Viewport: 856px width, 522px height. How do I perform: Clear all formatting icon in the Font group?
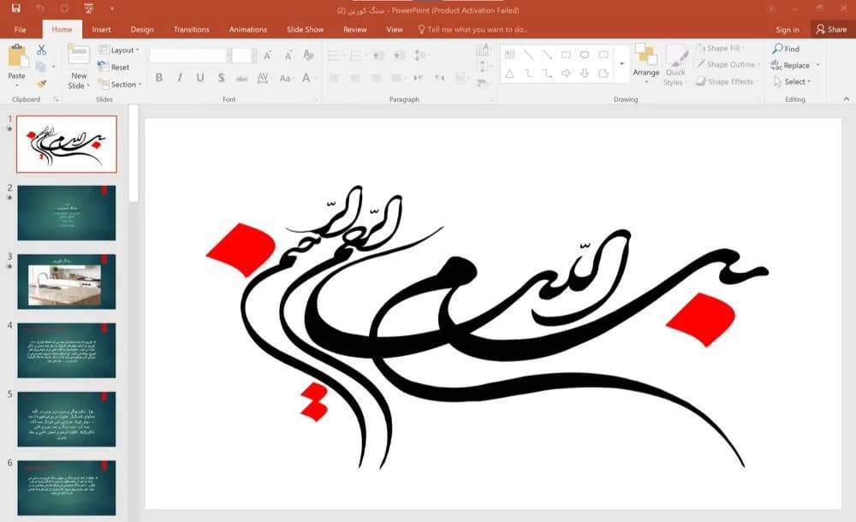click(308, 55)
